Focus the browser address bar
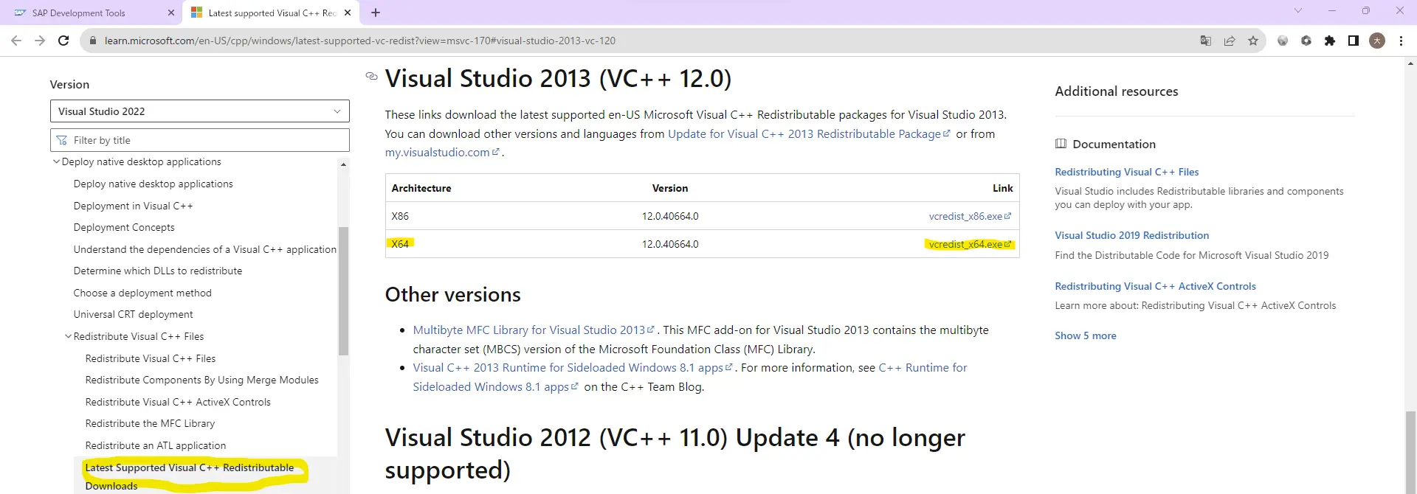The height and width of the screenshot is (494, 1417). 642,41
